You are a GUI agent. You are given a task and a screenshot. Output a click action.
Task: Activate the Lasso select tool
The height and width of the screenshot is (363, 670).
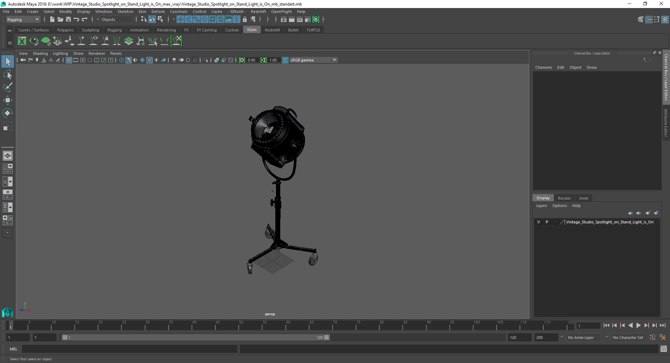(x=8, y=75)
